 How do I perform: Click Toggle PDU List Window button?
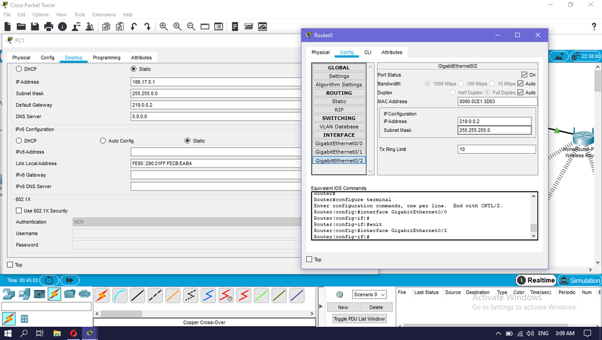359,319
